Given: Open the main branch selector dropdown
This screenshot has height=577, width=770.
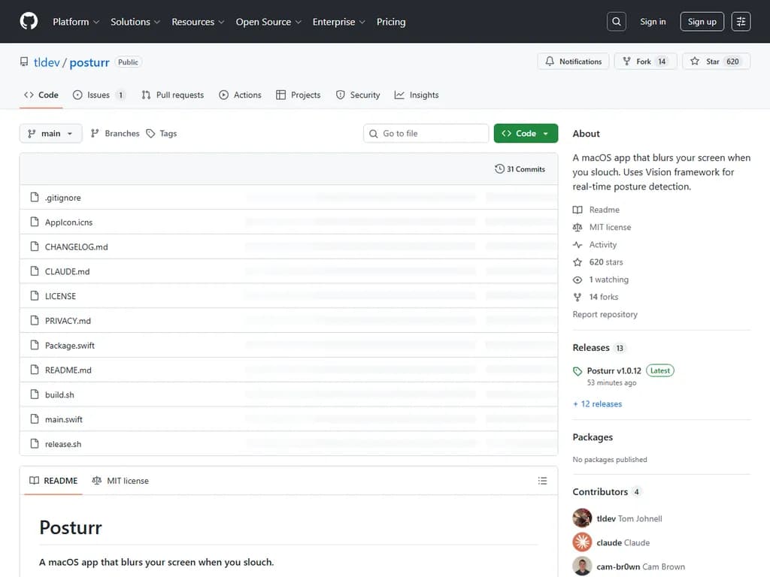Looking at the screenshot, I should pyautogui.click(x=50, y=133).
